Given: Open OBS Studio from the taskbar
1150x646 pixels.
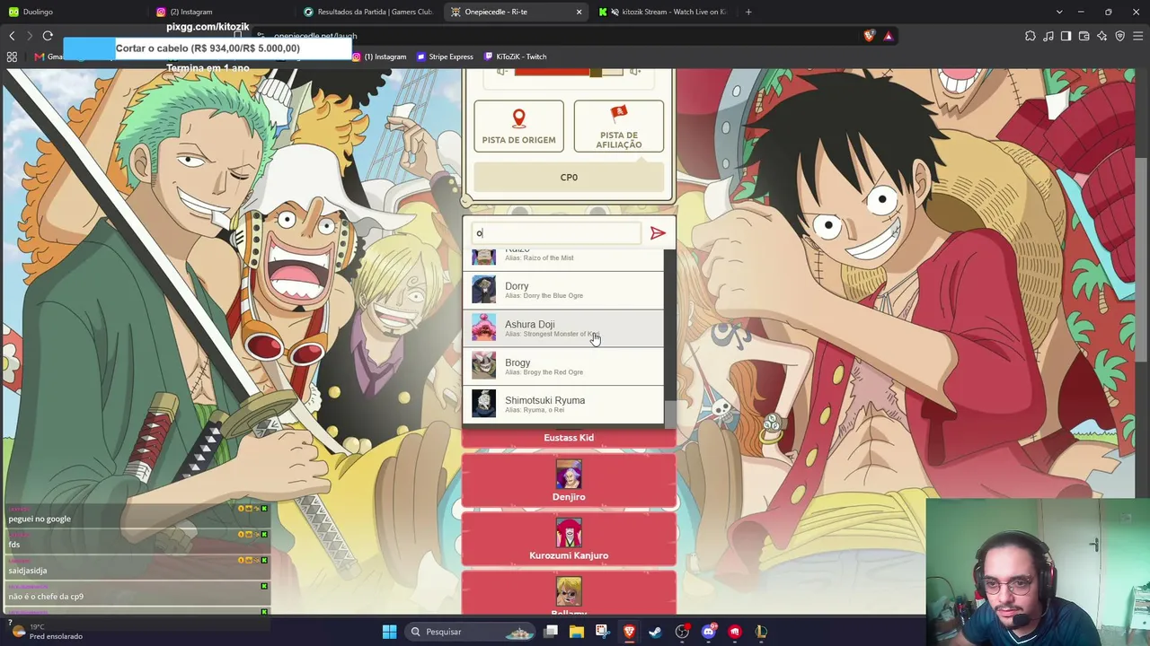Looking at the screenshot, I should point(682,632).
